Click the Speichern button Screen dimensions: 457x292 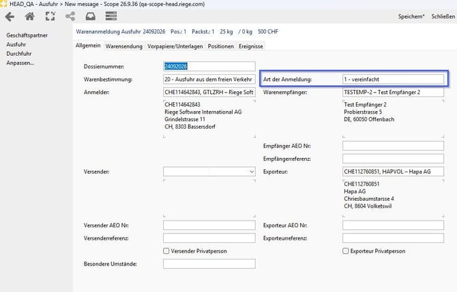[x=411, y=16]
